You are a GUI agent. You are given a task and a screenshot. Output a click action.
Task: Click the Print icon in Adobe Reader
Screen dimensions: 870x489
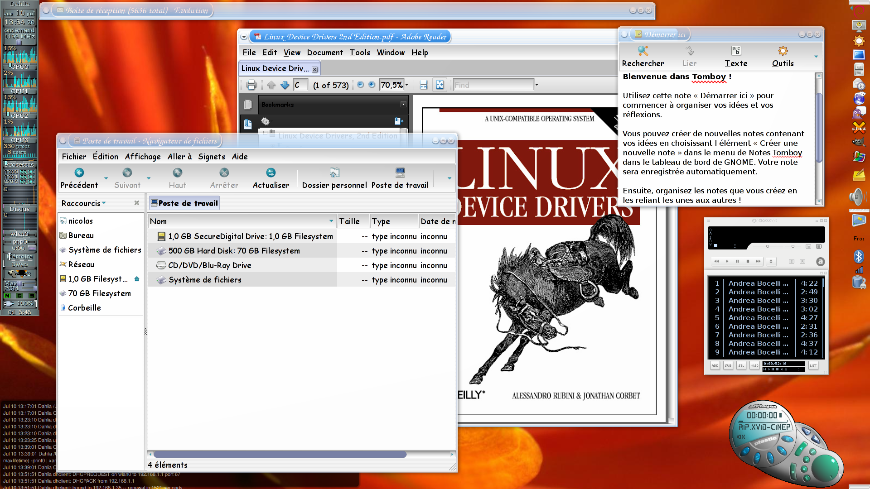pyautogui.click(x=251, y=85)
